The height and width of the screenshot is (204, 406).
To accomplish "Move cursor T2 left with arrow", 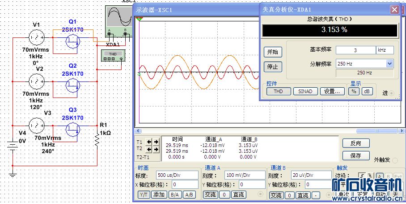I will click(149, 149).
